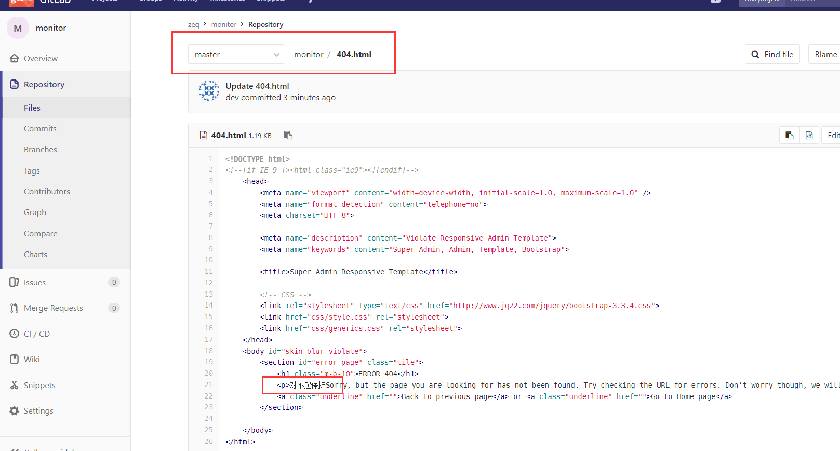Open the Graph submenu item
This screenshot has height=451, width=840.
[x=35, y=212]
